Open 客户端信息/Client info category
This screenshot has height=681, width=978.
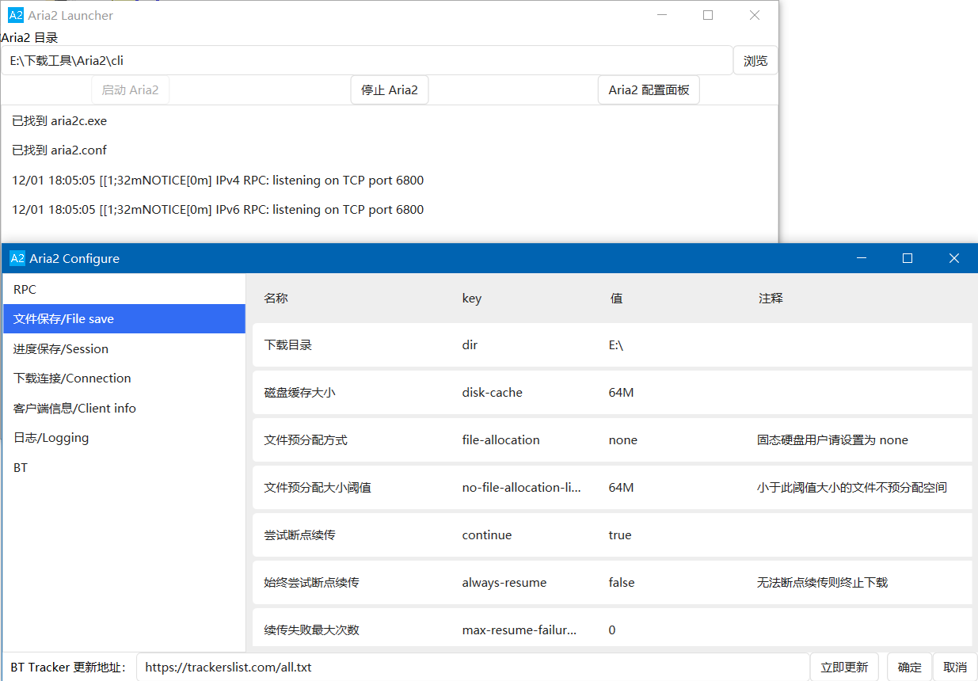pos(124,408)
